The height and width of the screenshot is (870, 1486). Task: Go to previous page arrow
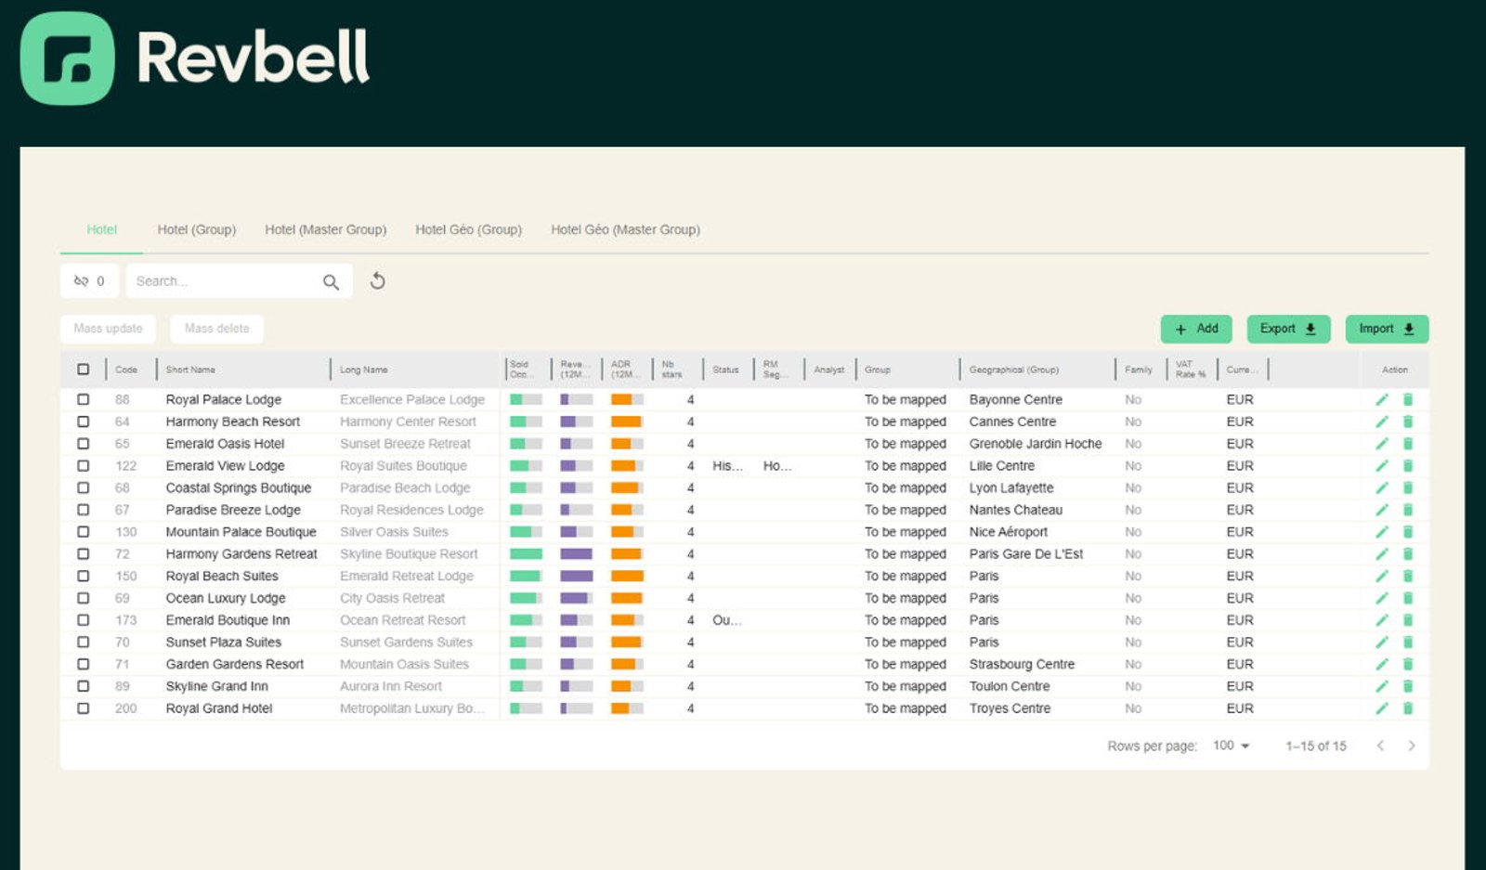click(1381, 746)
